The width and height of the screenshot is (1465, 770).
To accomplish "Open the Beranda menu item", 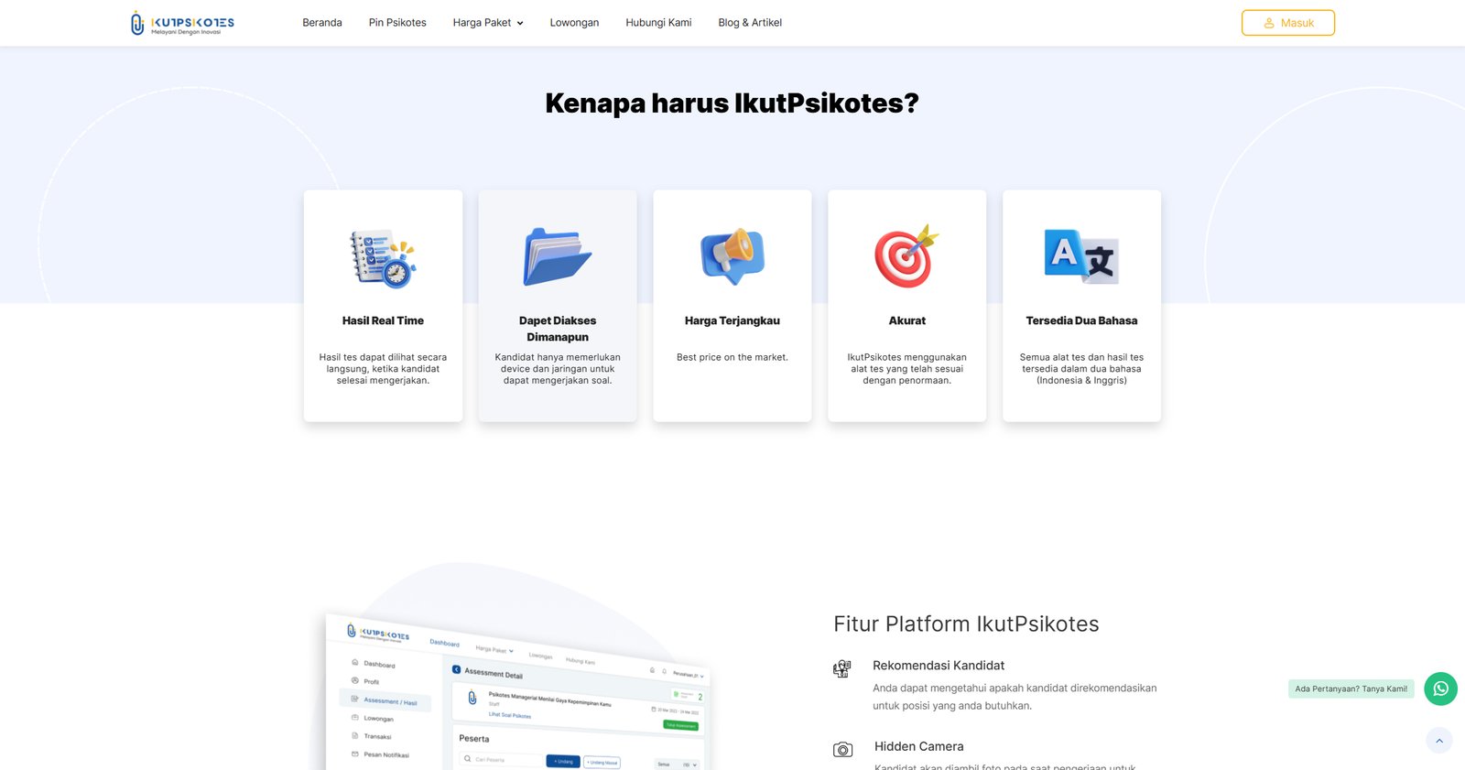I will (322, 23).
